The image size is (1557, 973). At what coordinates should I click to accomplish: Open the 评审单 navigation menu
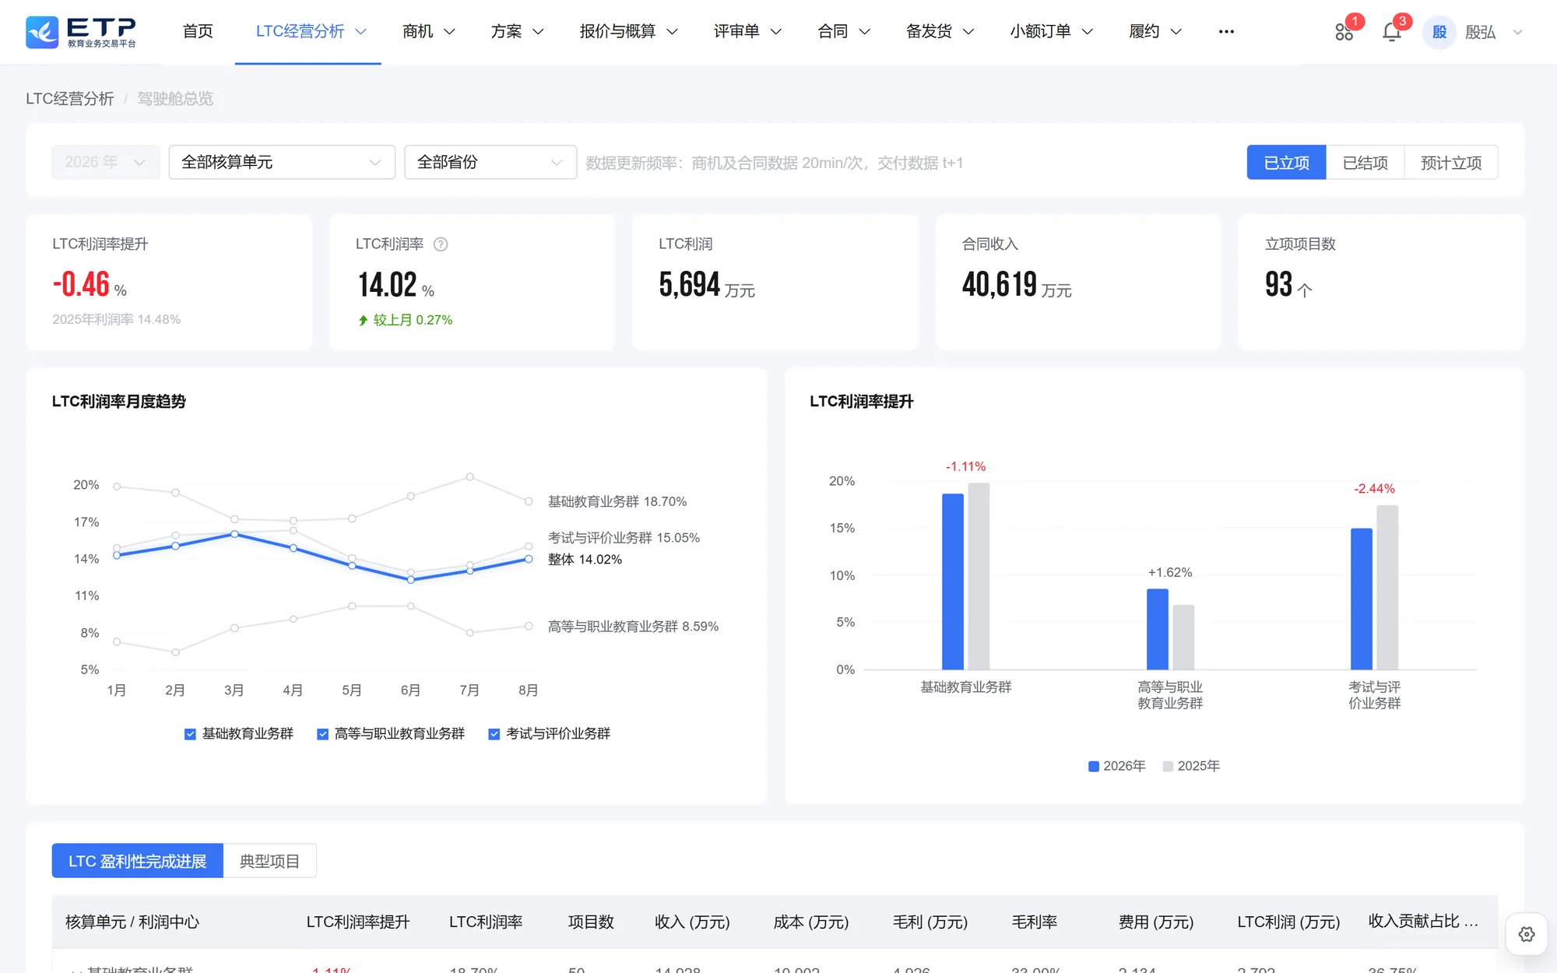(747, 32)
